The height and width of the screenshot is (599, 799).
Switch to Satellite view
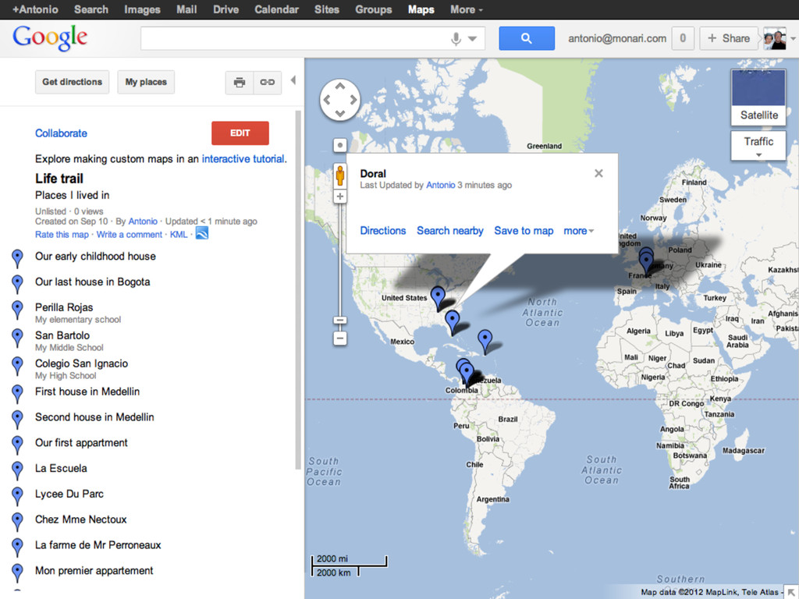click(758, 97)
